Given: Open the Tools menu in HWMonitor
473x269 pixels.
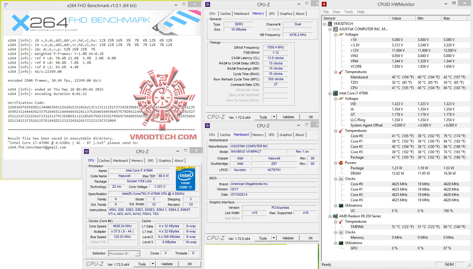Looking at the screenshot, I should [349, 12].
